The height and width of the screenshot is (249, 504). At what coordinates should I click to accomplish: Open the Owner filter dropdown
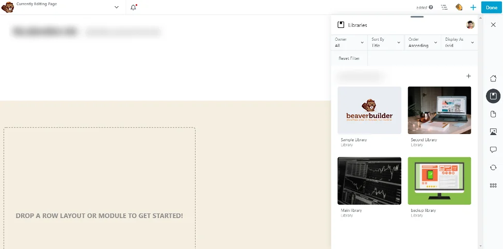point(349,42)
